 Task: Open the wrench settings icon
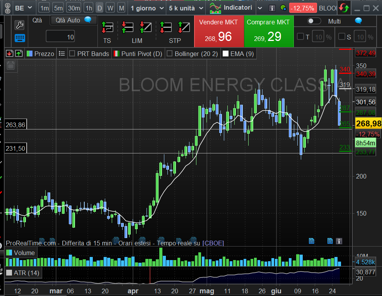19,25
